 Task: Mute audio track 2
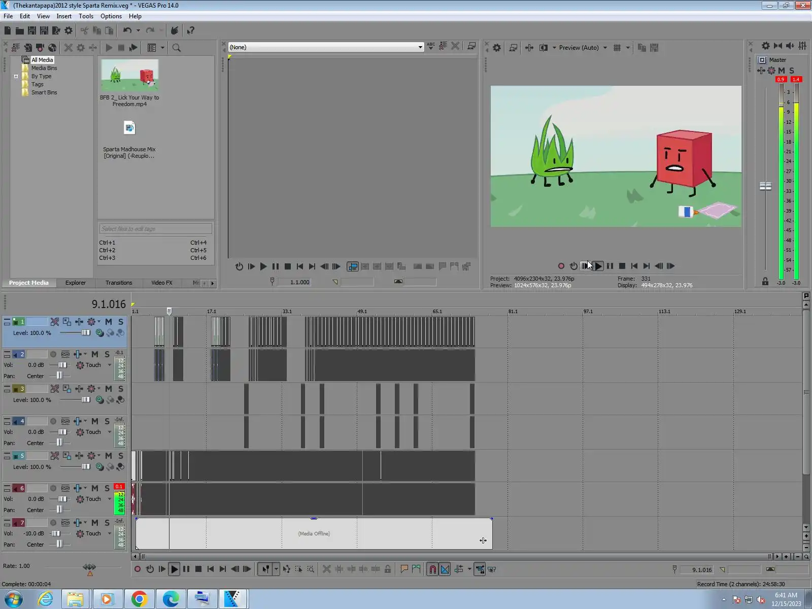tap(94, 354)
